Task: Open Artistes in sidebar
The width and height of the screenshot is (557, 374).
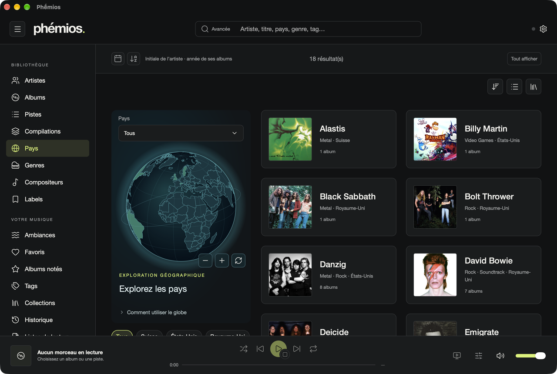Action: pyautogui.click(x=48, y=80)
